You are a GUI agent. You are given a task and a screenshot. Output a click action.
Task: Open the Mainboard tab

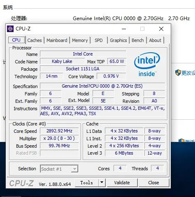(x=57, y=40)
